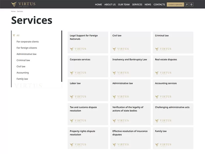Viewport: 205px width, 154px height.
Task: Select HOME in the navigation bar
Action: coord(98,4)
